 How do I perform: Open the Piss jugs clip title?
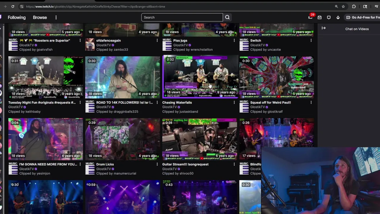[x=180, y=40]
